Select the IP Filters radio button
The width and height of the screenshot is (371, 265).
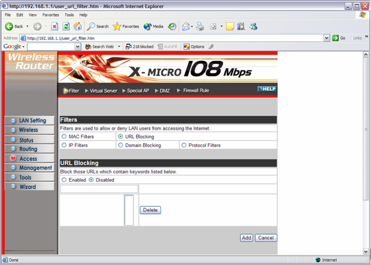[64, 145]
